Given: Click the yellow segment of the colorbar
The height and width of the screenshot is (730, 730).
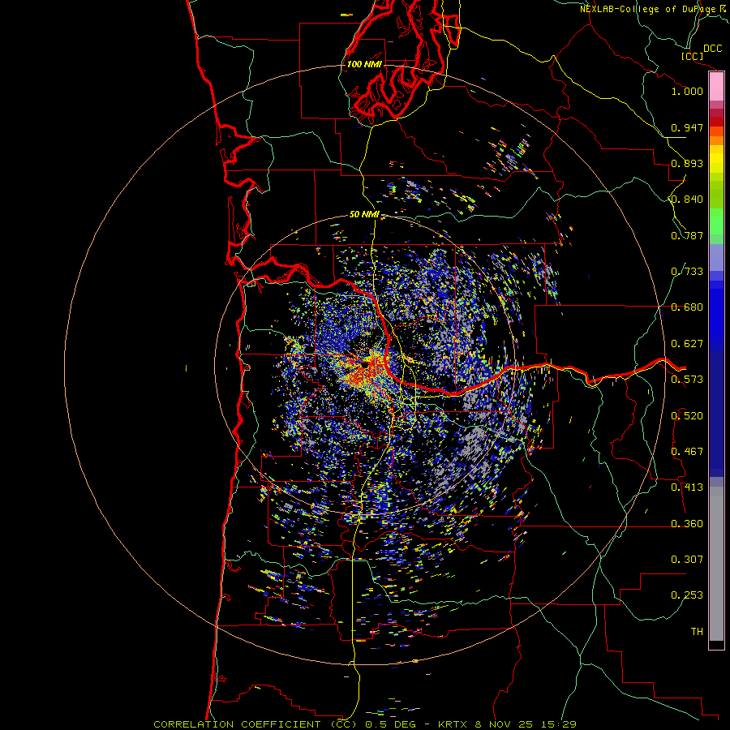Looking at the screenshot, I should point(716,160).
